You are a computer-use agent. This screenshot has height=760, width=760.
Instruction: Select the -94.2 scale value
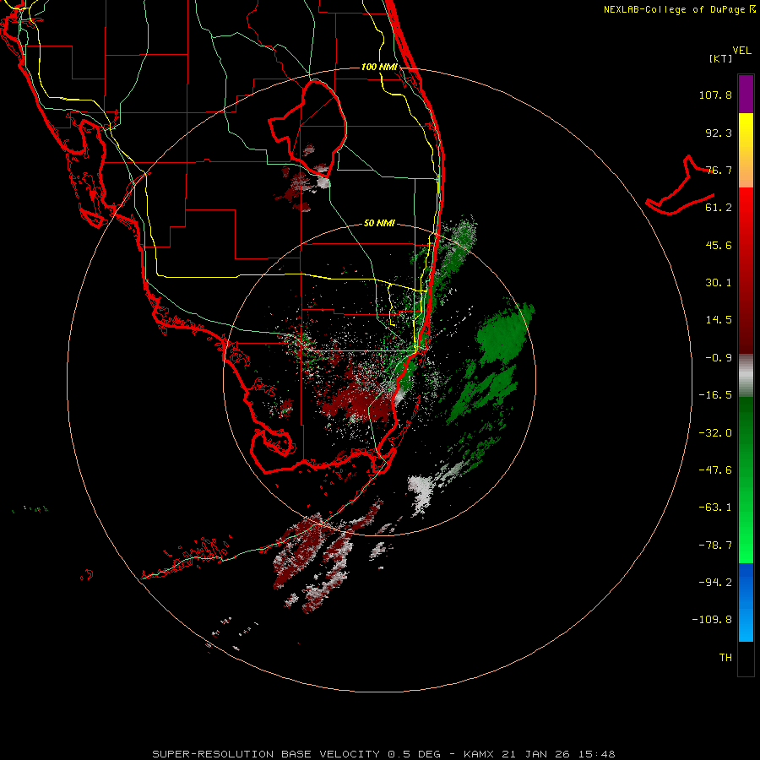pyautogui.click(x=715, y=583)
